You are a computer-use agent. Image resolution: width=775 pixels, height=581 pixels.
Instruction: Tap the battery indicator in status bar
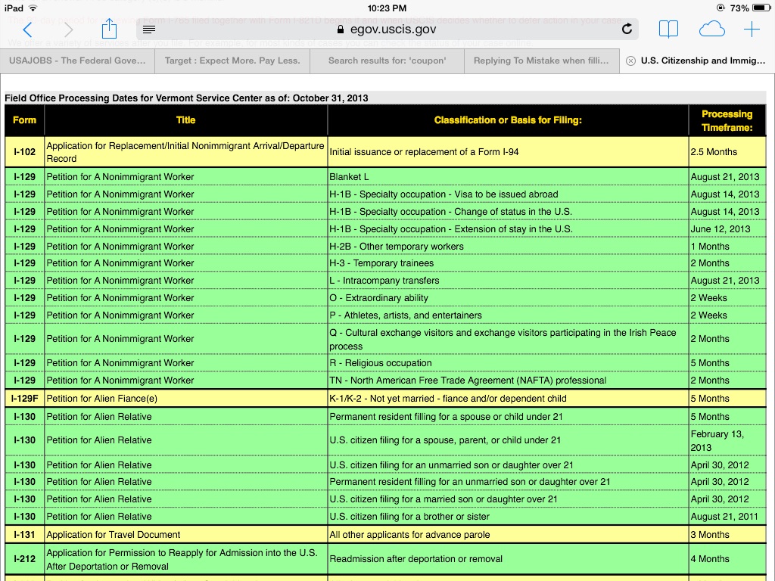pos(761,8)
